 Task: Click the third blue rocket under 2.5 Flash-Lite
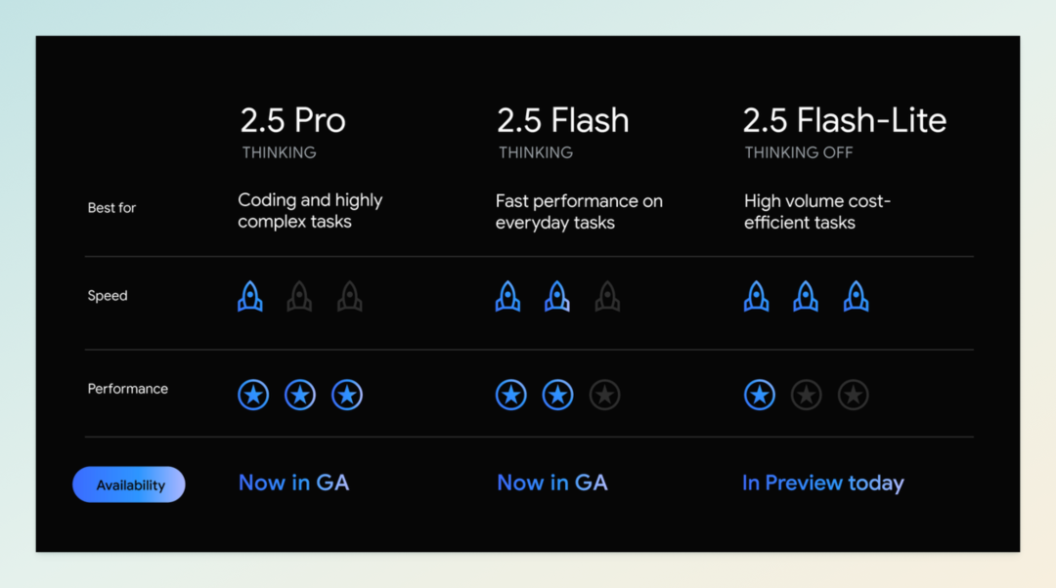point(856,296)
